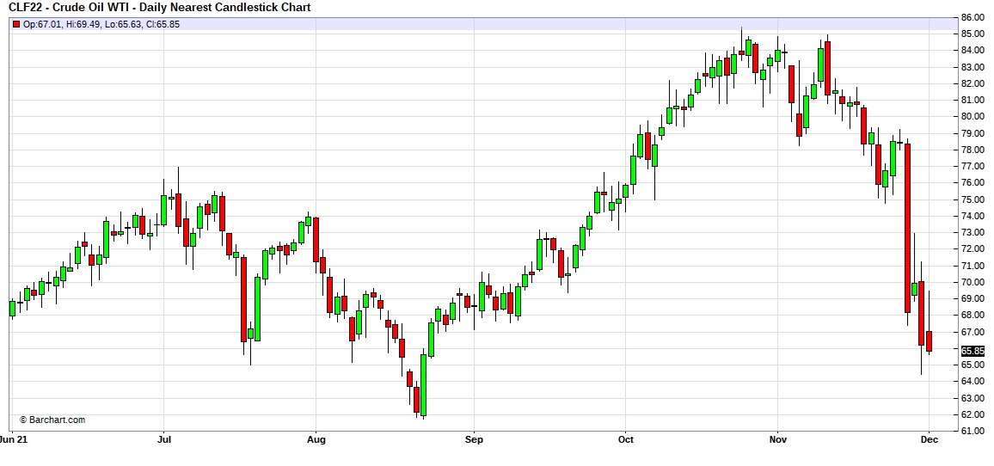Click the Sep month marker on time axis
The width and height of the screenshot is (994, 466).
[472, 439]
